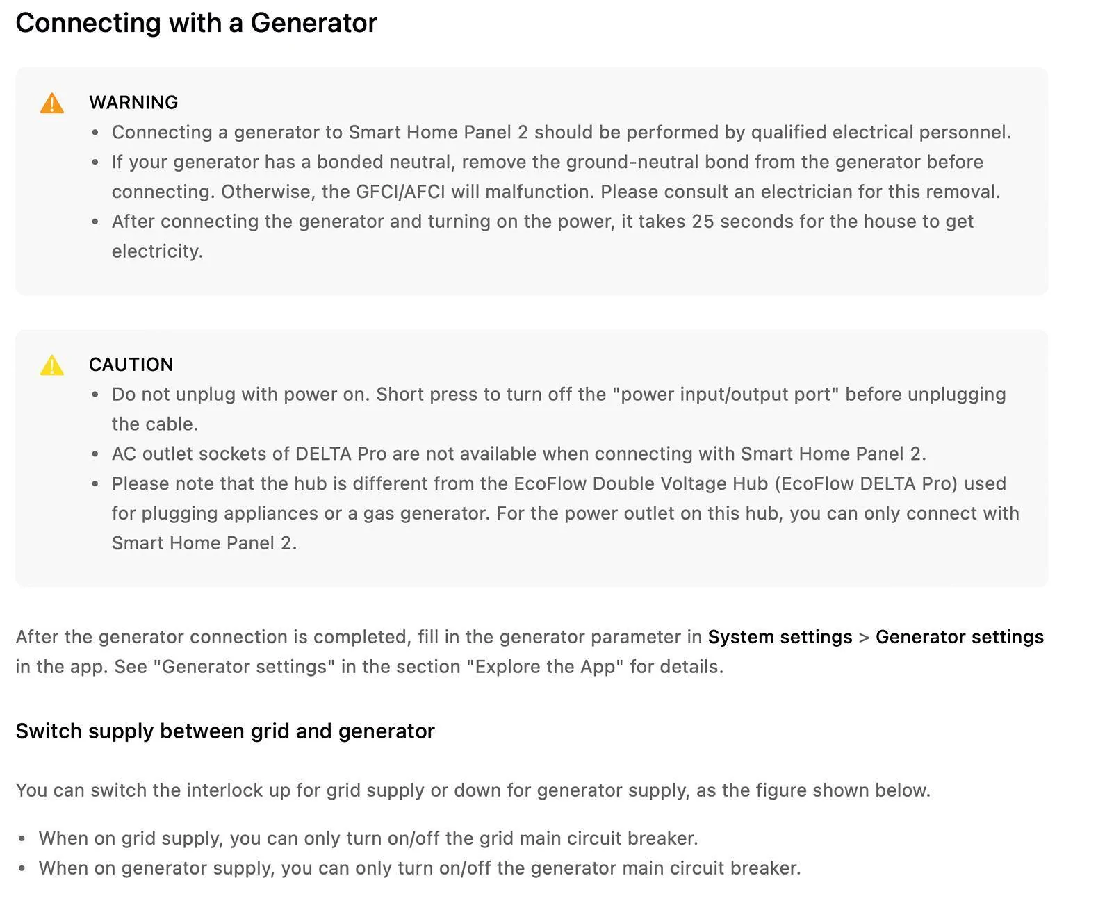
Task: Click the "When on grid supply" bullet
Action: pyautogui.click(x=368, y=838)
